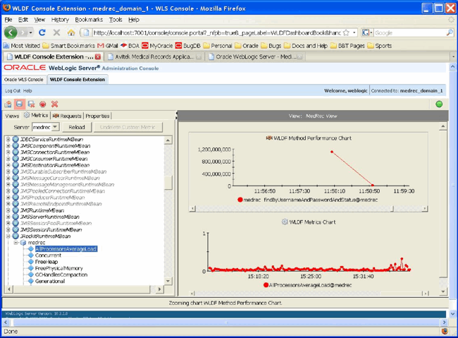
Task: Click the Firefox icon in status bar
Action: click(445, 331)
